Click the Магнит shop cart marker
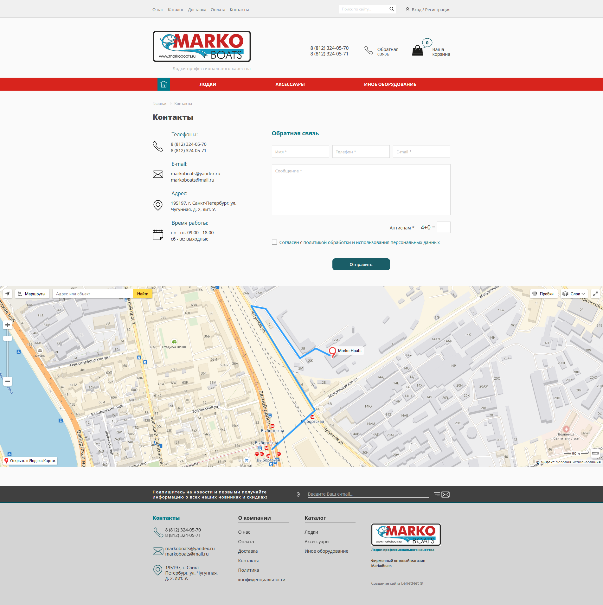Screen dimensions: 603x605 click(246, 460)
